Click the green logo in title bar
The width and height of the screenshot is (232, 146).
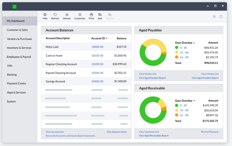(x=14, y=6)
